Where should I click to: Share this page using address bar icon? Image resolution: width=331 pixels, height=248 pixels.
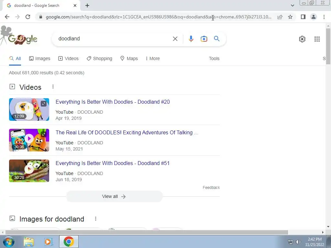coord(280,17)
